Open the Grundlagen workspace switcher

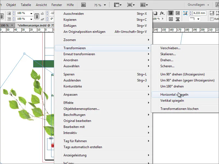(x=198, y=5)
